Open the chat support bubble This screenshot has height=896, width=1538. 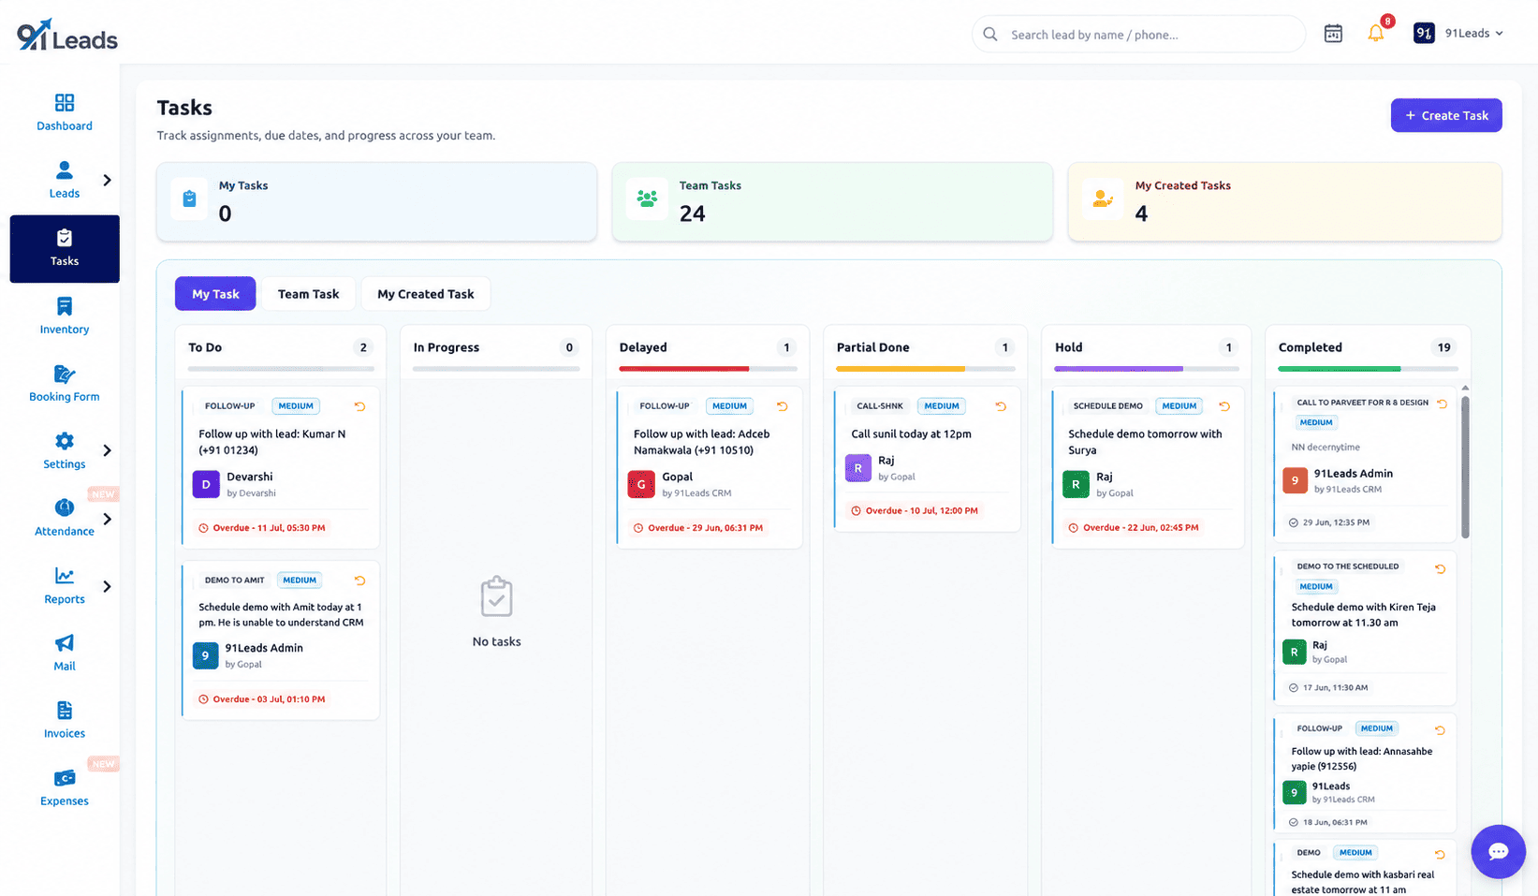1498,851
